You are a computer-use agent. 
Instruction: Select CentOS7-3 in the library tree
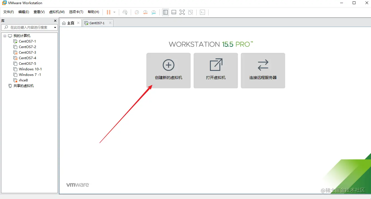[x=27, y=53]
